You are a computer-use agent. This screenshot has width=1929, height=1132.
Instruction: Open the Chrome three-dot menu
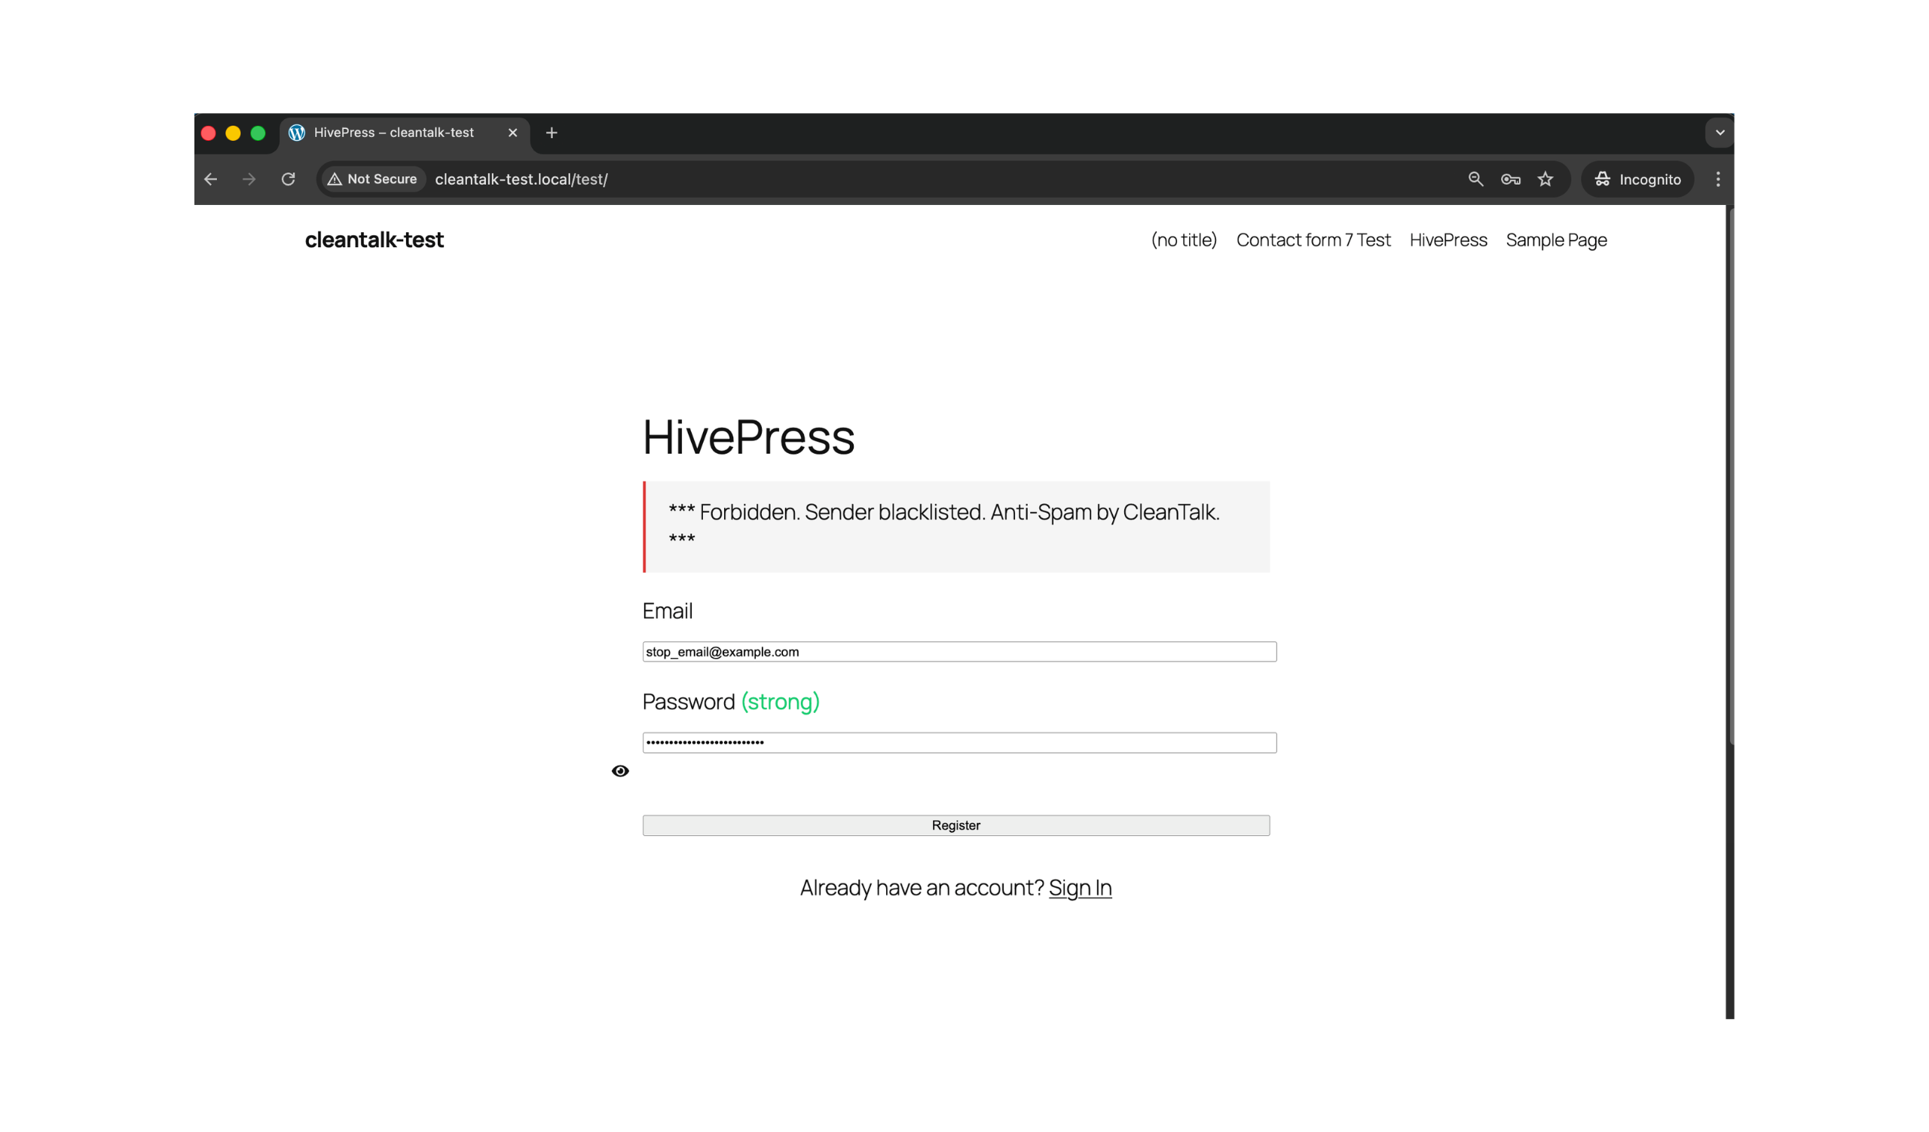(x=1718, y=179)
